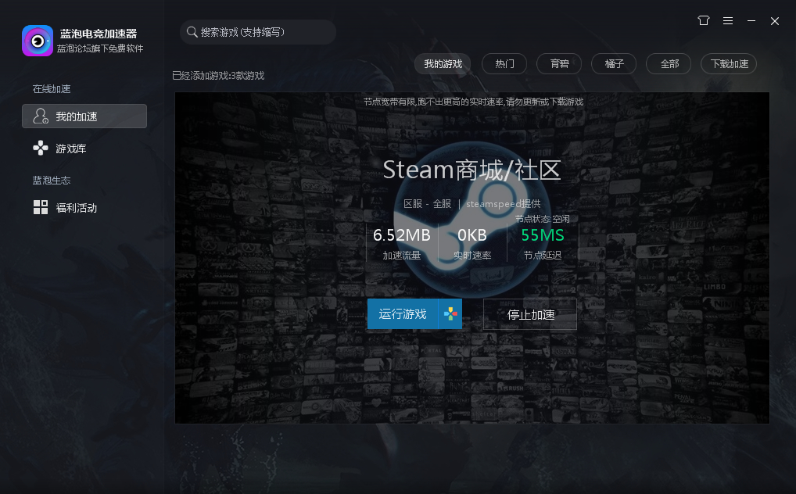Click the node bandwidth notice text
Viewport: 796px width, 494px height.
(x=473, y=102)
